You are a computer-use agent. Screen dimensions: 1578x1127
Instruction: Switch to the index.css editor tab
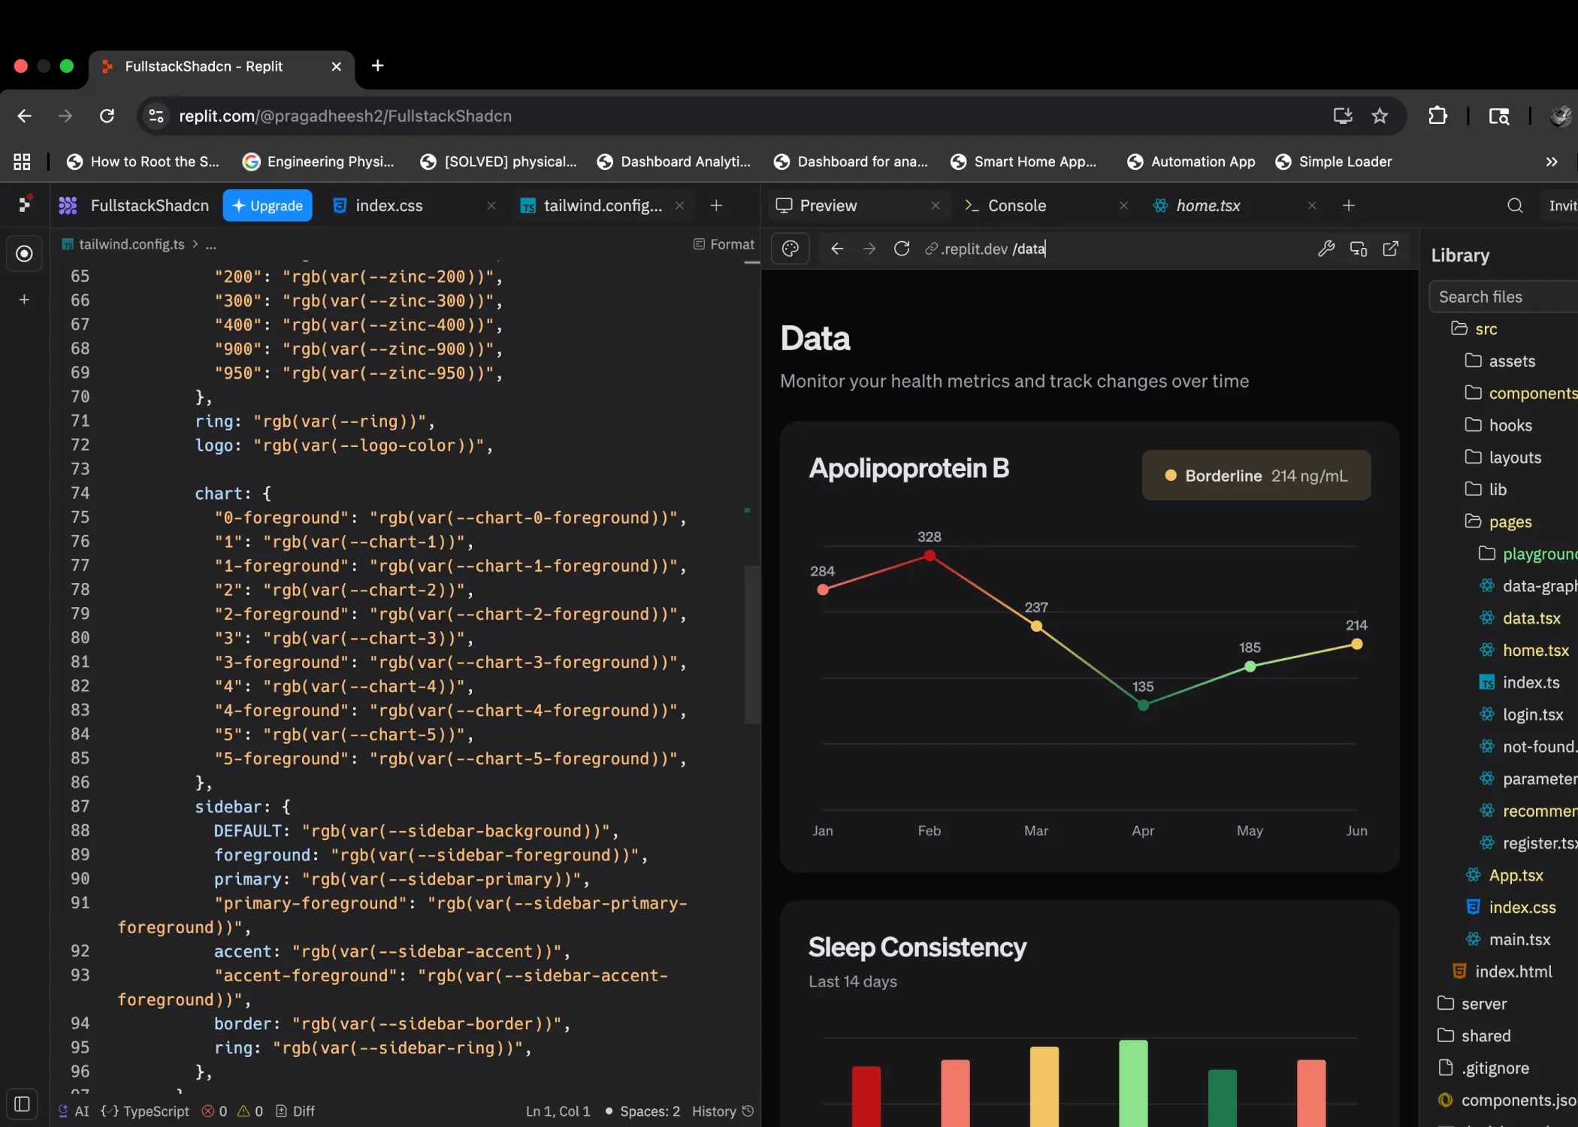[388, 206]
